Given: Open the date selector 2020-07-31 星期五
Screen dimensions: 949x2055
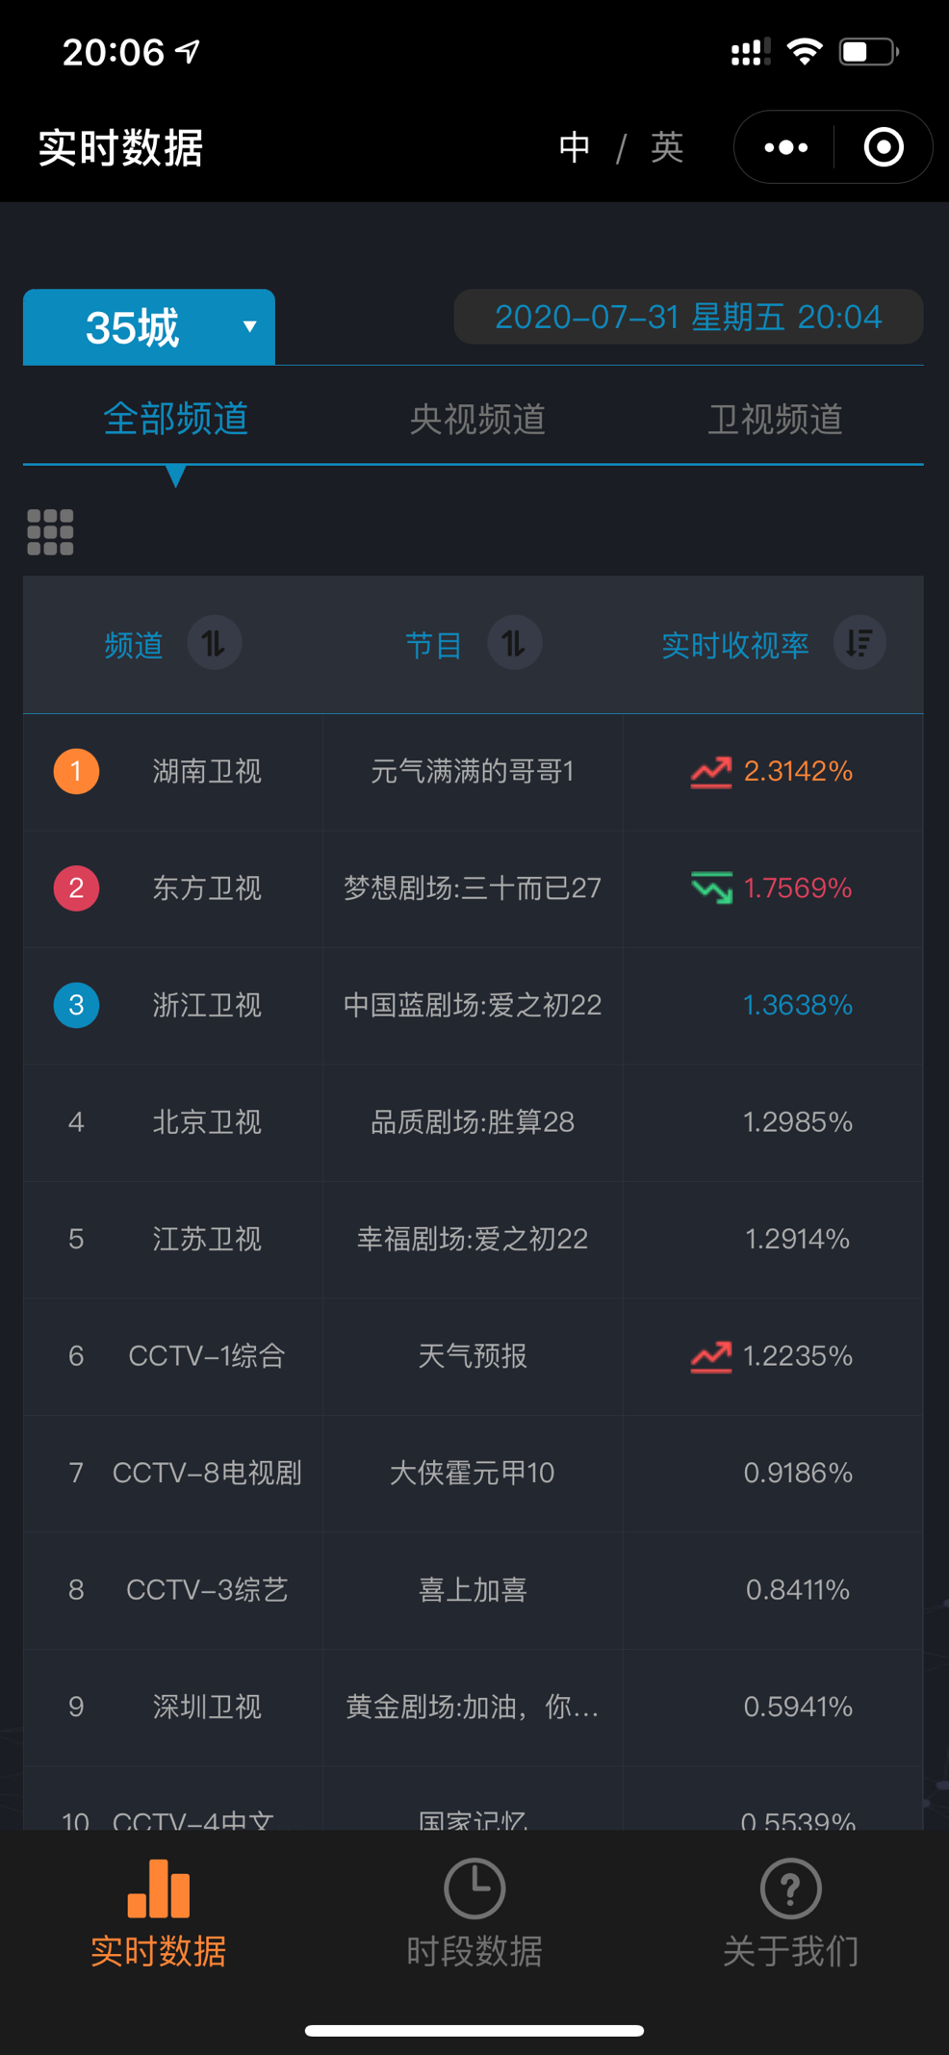Looking at the screenshot, I should point(687,317).
